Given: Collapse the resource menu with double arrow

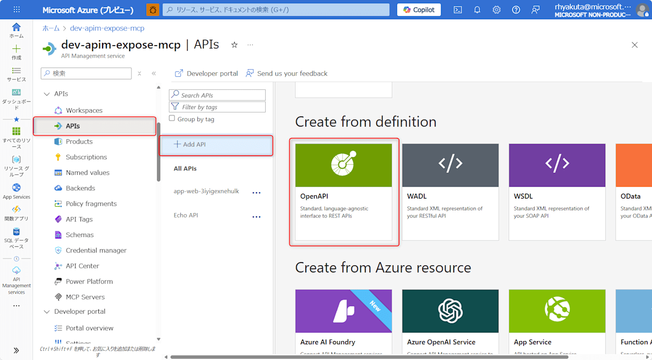Looking at the screenshot, I should click(x=154, y=73).
